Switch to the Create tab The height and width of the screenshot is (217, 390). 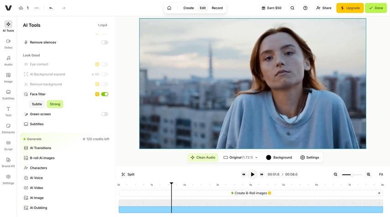(x=188, y=8)
